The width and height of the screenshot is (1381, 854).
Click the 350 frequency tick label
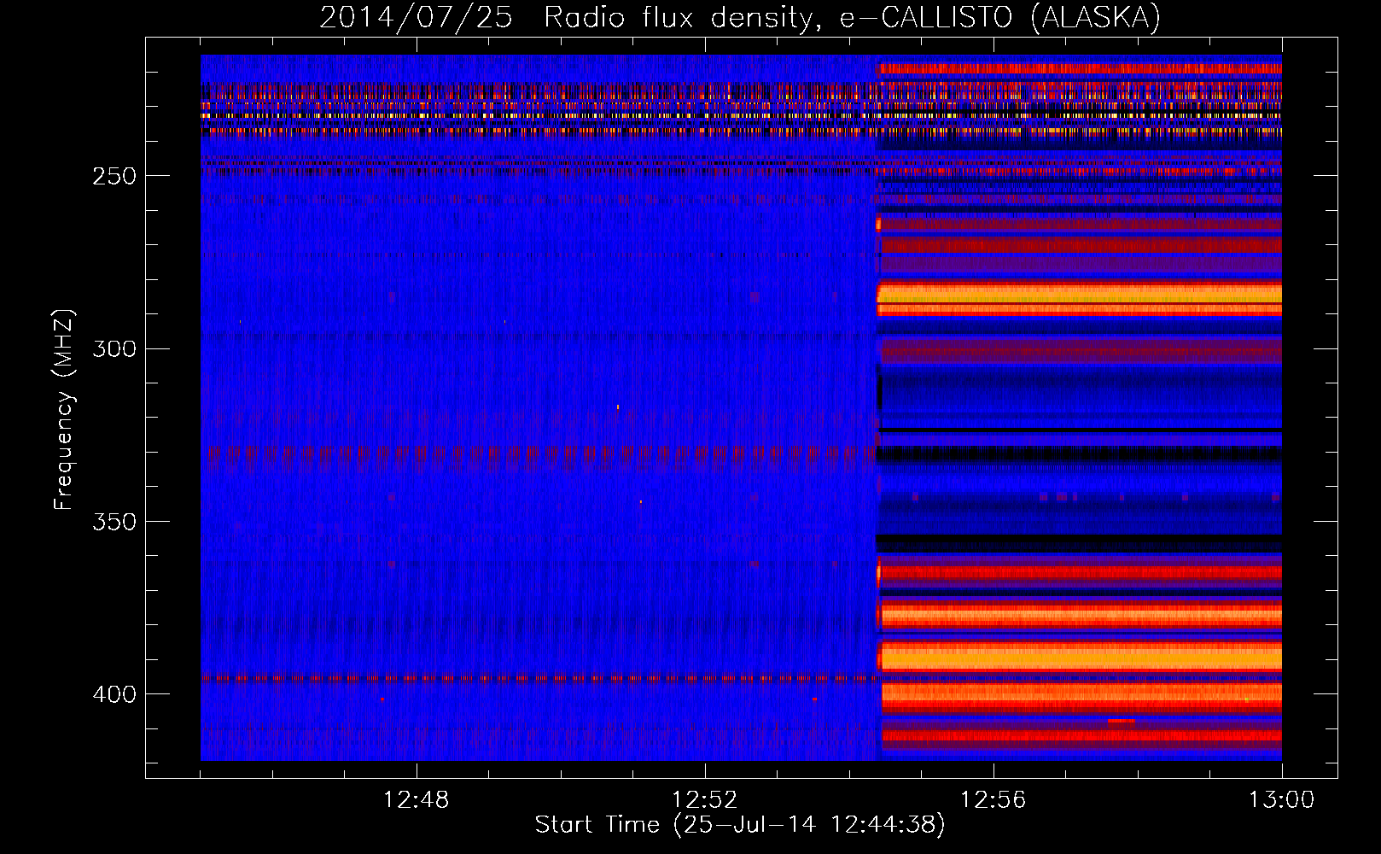114,521
